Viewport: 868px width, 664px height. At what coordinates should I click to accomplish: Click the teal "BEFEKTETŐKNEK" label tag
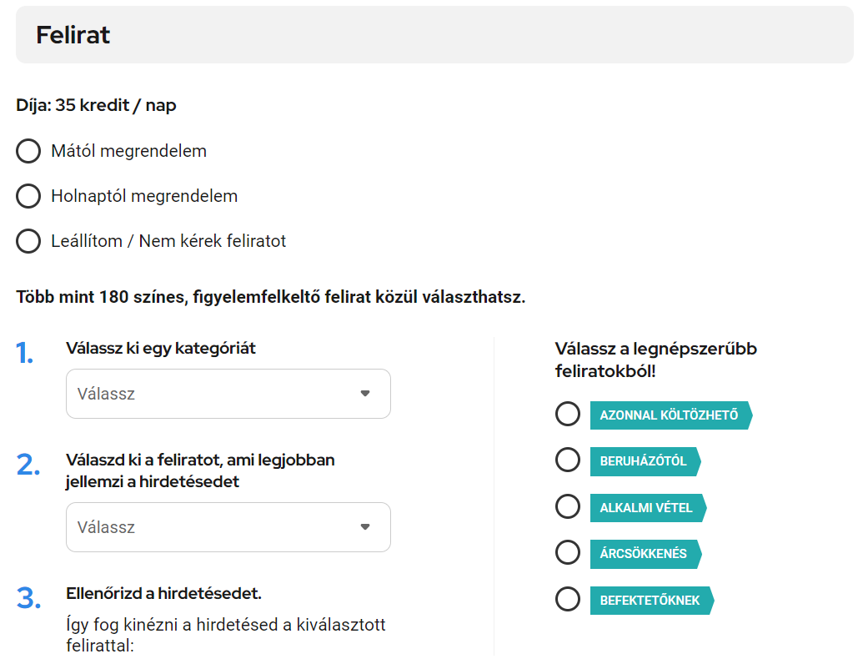pyautogui.click(x=650, y=600)
